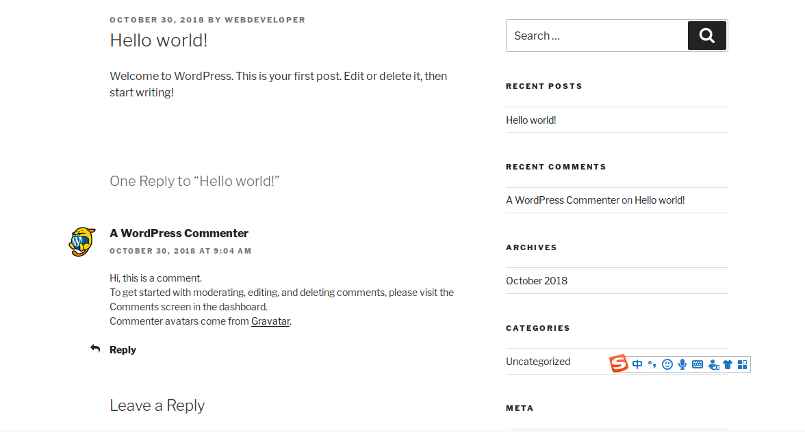Open the skin (t-shirt) icon
Viewport: 805px width, 432px height.
(x=728, y=364)
